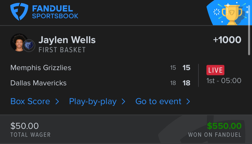Click the FanDuel shield logo icon
This screenshot has height=144, width=252.
pos(19,11)
